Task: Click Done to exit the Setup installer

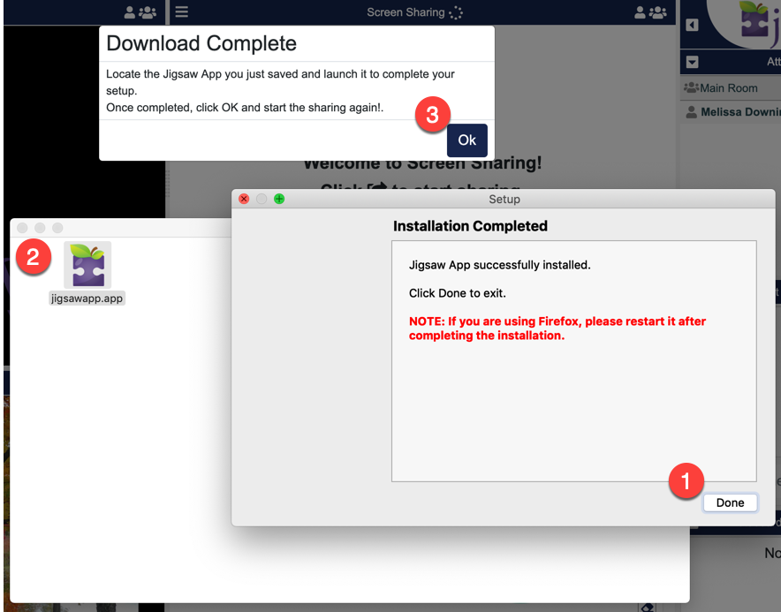Action: click(730, 502)
